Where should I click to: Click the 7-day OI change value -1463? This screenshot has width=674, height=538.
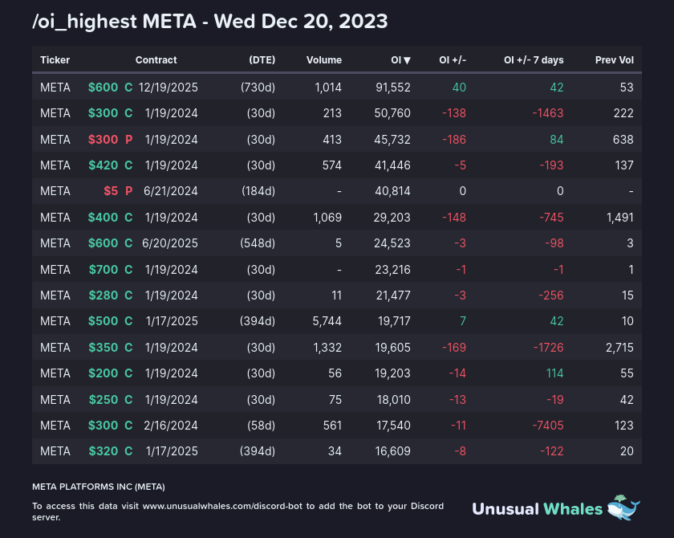click(x=548, y=113)
